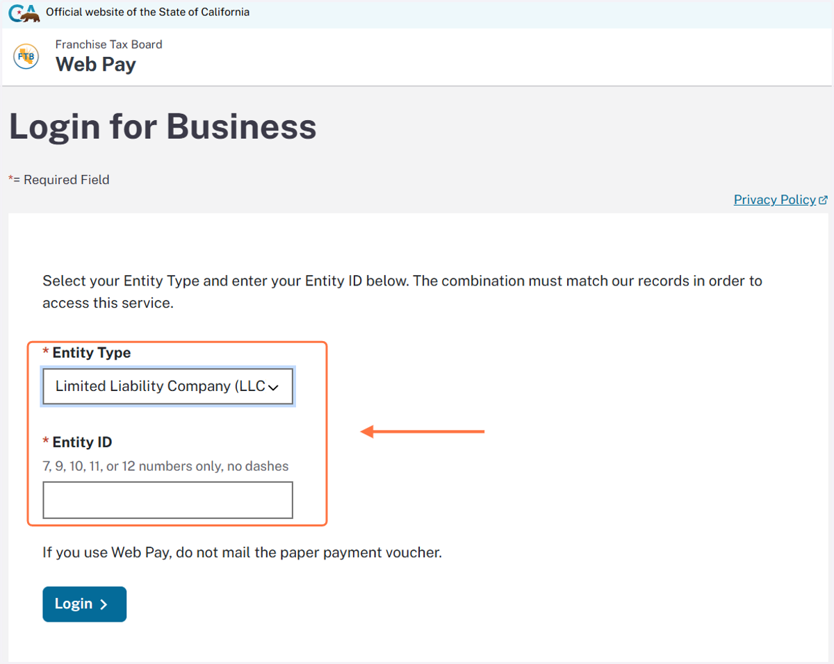Screen dimensions: 834x664
Task: Expand options via the dropdown's down chevron
Action: click(x=273, y=388)
